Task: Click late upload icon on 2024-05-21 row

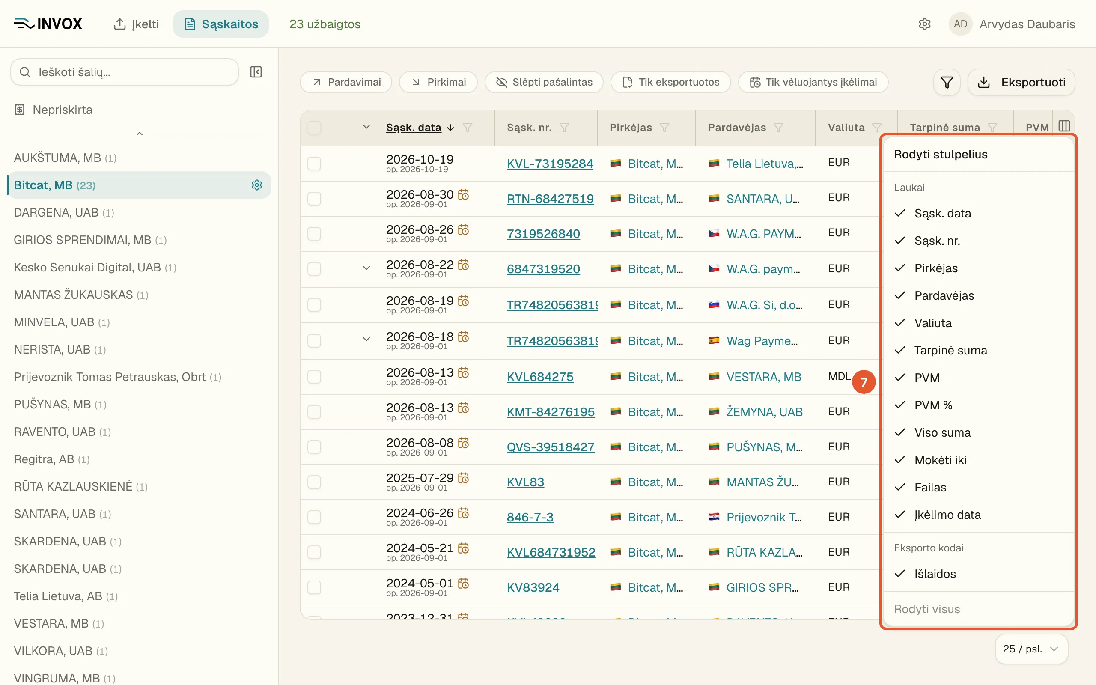Action: pyautogui.click(x=463, y=548)
